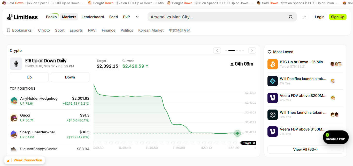Open the Feed tab

pos(113,17)
